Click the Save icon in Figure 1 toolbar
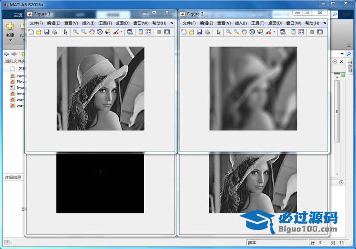The width and height of the screenshot is (356, 249). 47,32
